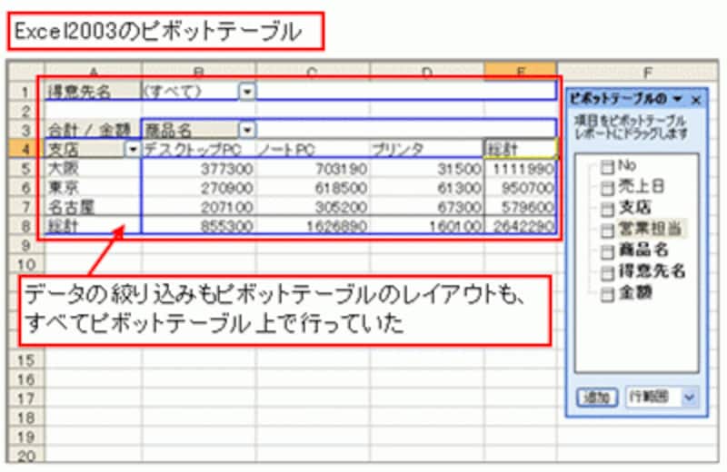Open the 支店 row field dropdown

tap(133, 149)
